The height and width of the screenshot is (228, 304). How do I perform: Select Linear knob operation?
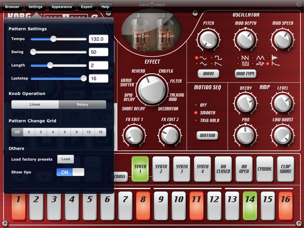[35, 104]
